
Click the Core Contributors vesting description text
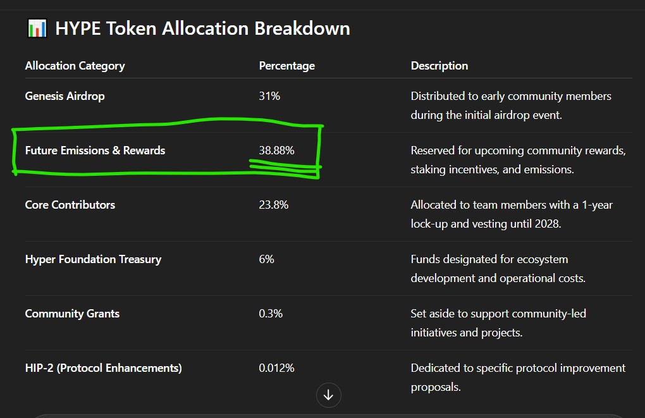click(512, 214)
